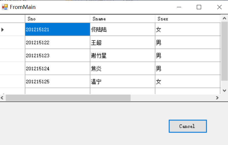Click the row header of the 201215122 row
This screenshot has width=228, height=145.
coord(12,42)
